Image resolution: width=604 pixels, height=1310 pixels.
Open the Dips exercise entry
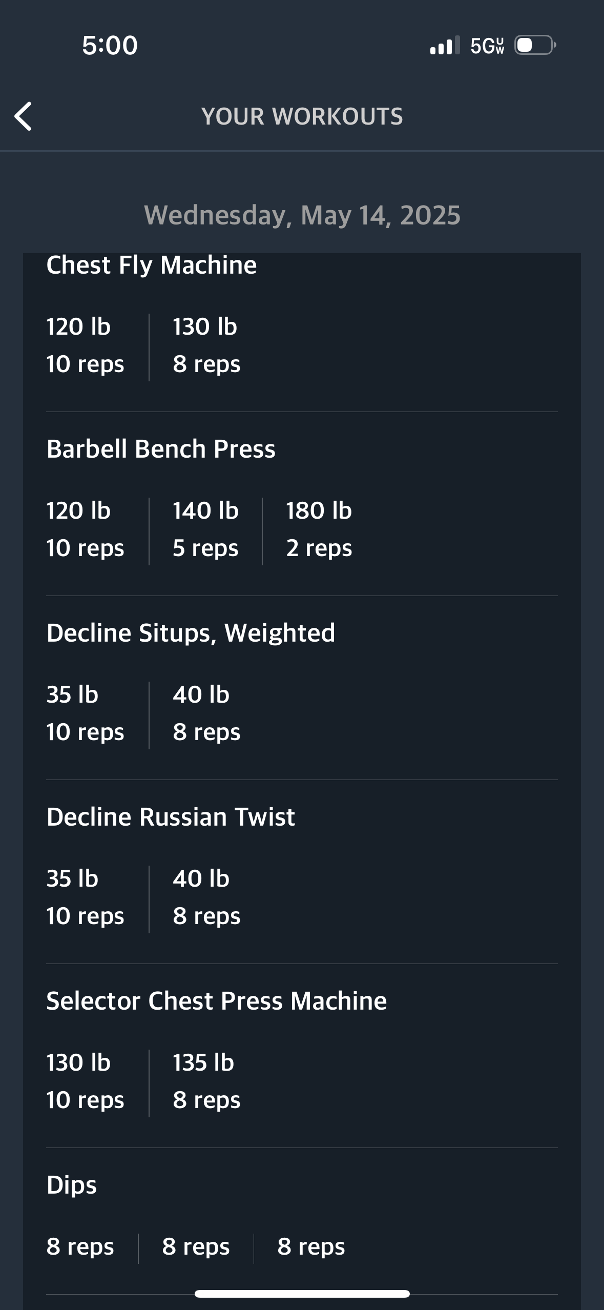72,1185
